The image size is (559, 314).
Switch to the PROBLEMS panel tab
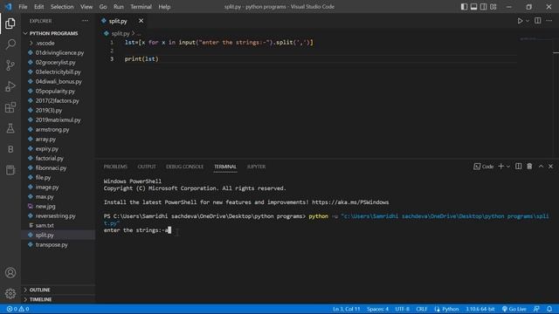(115, 167)
